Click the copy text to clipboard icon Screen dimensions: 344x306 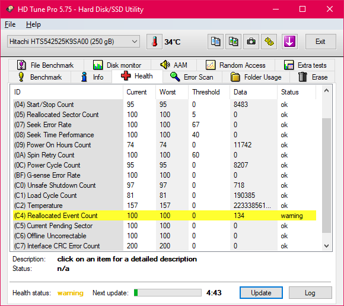coord(215,42)
